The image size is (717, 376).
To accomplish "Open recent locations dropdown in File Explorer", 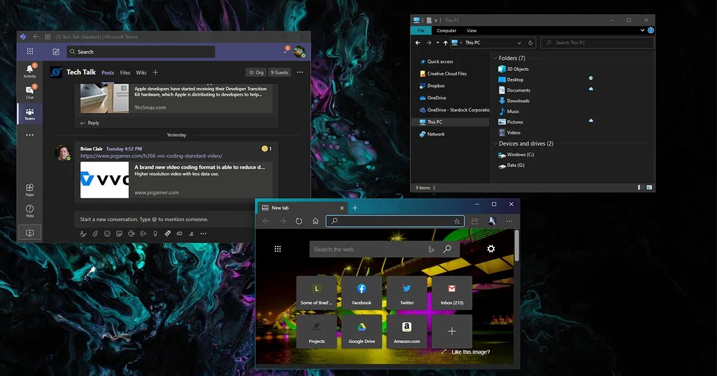I will 438,43.
